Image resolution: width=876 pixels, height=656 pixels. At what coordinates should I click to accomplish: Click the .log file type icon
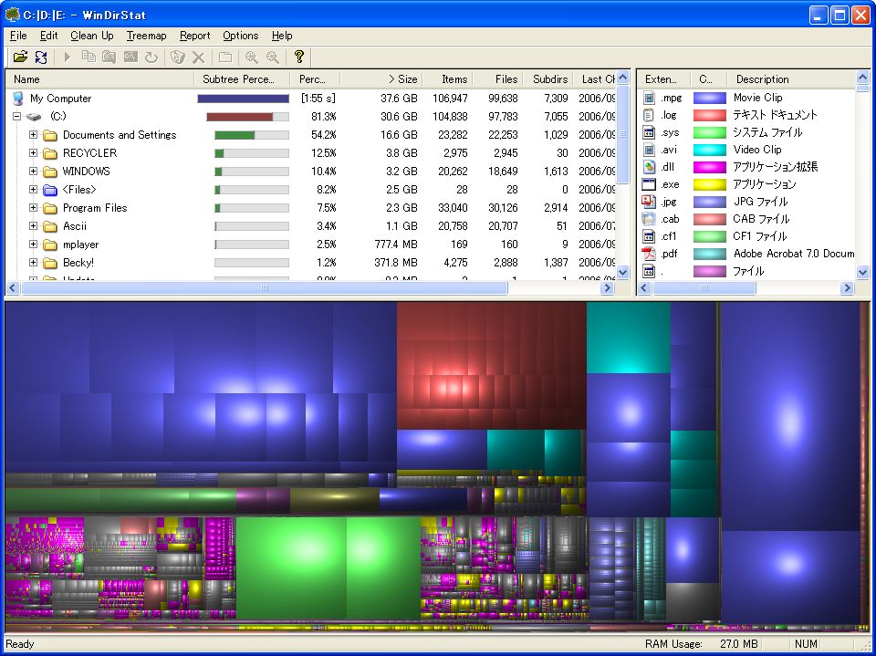(x=649, y=115)
